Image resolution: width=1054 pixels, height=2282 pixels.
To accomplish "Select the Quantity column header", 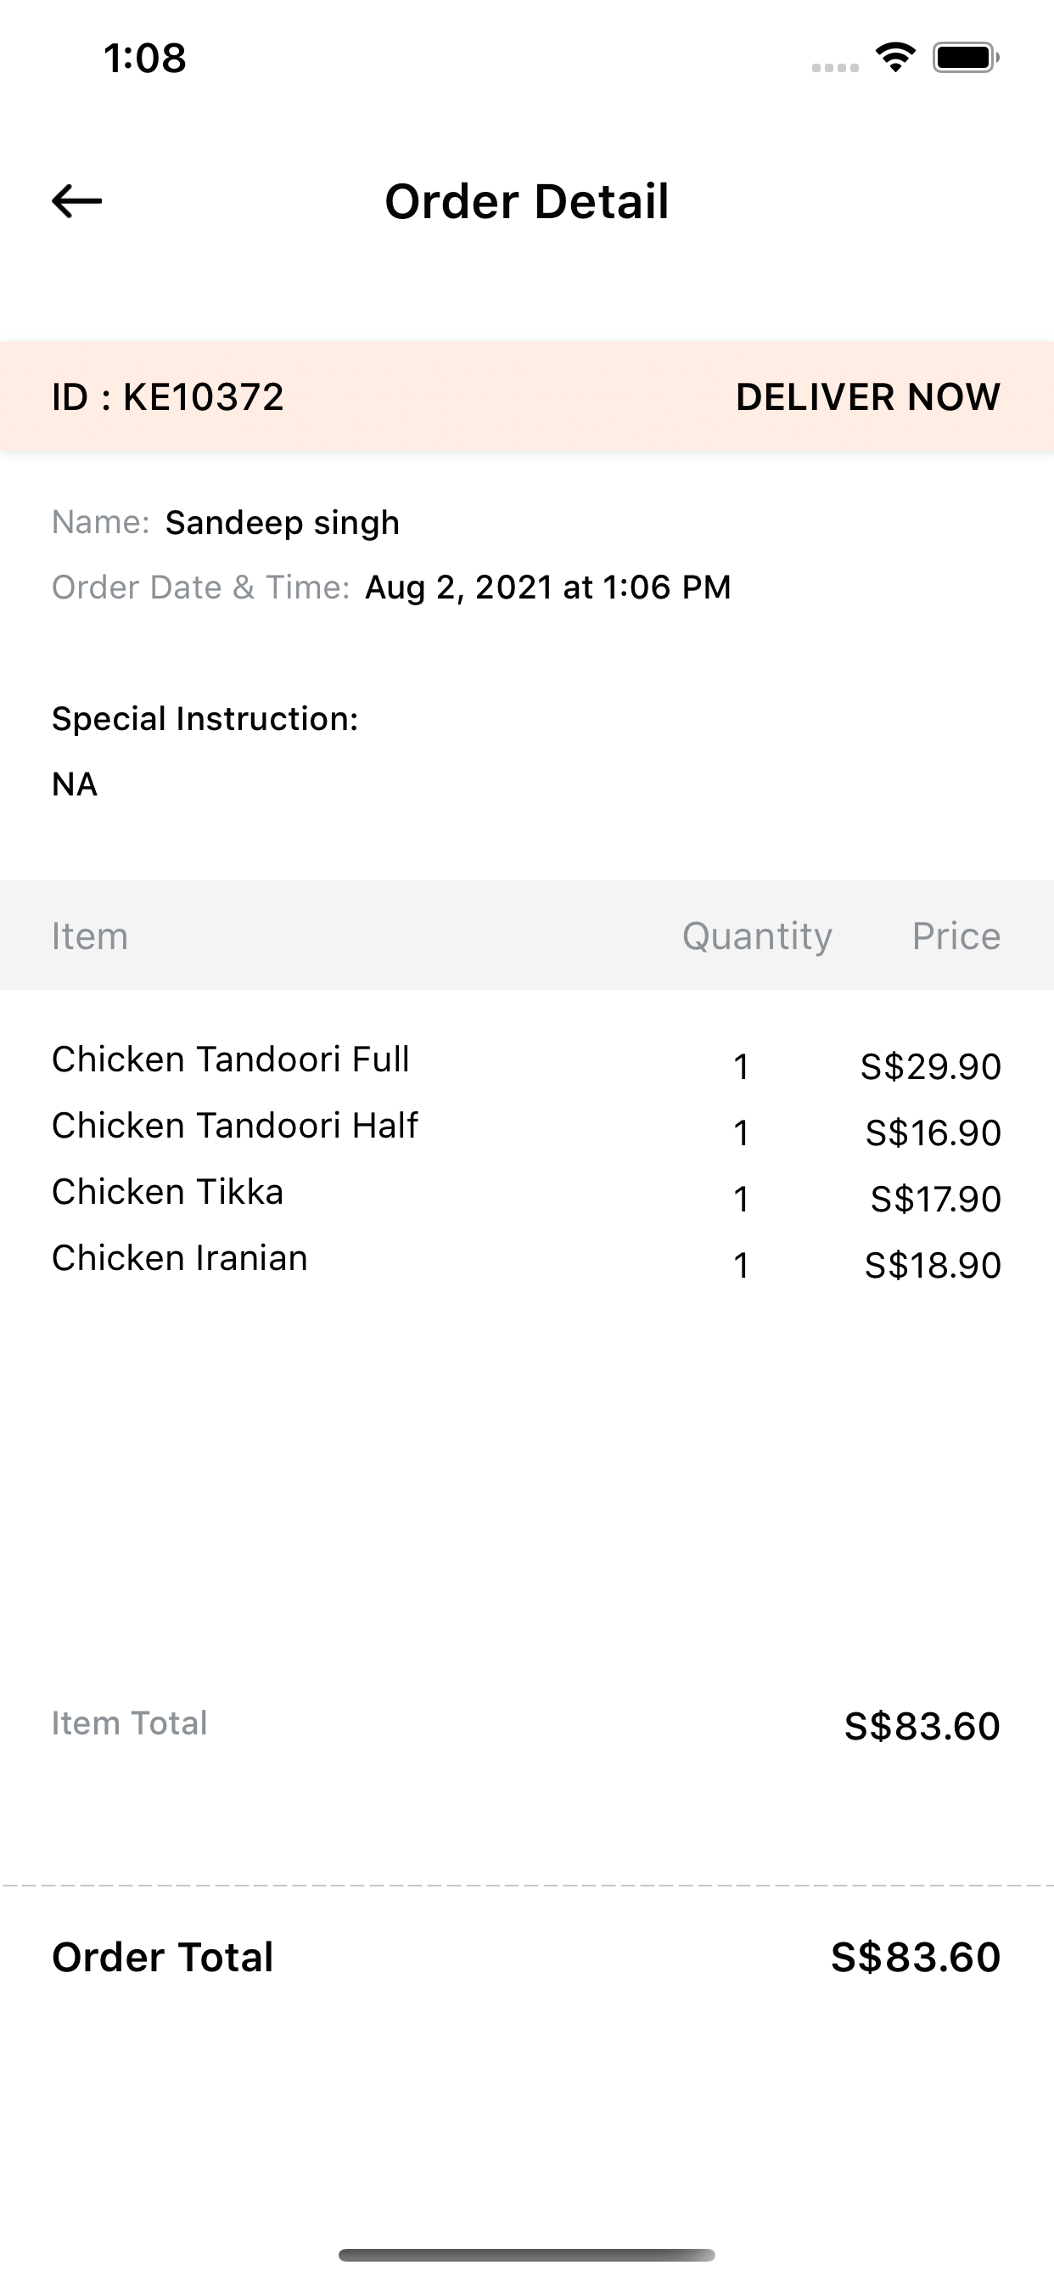I will tap(757, 936).
